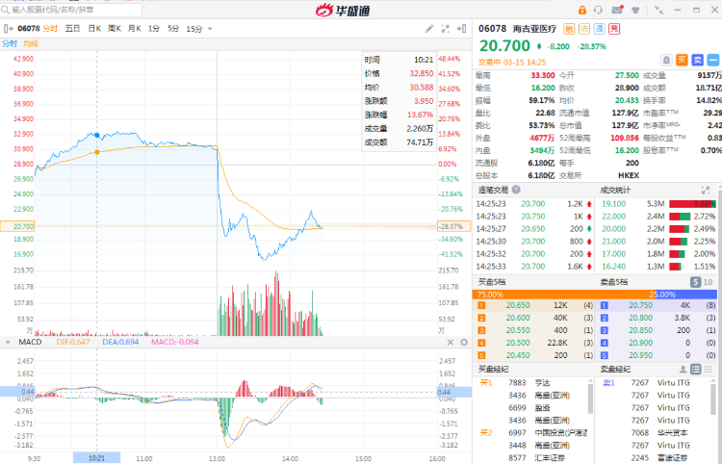Click the 买盘经纪 broker list scrollbar
This screenshot has height=464, width=722.
pos(591,398)
